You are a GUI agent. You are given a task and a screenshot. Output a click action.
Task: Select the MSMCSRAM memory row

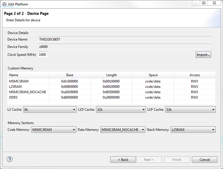pyautogui.click(x=111, y=81)
